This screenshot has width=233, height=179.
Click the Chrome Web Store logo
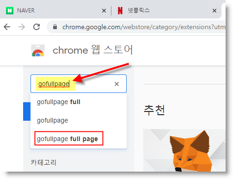38,50
